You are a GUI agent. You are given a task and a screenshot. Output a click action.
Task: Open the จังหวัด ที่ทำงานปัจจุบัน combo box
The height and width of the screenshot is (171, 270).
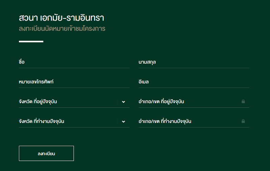pos(74,122)
